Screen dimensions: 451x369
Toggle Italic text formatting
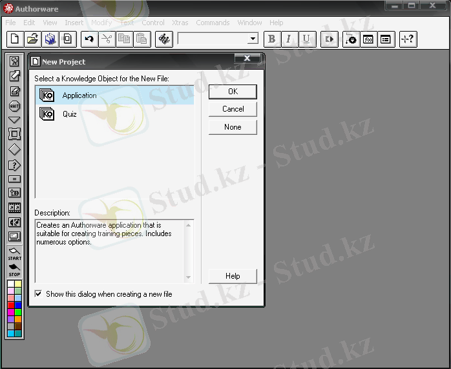289,39
